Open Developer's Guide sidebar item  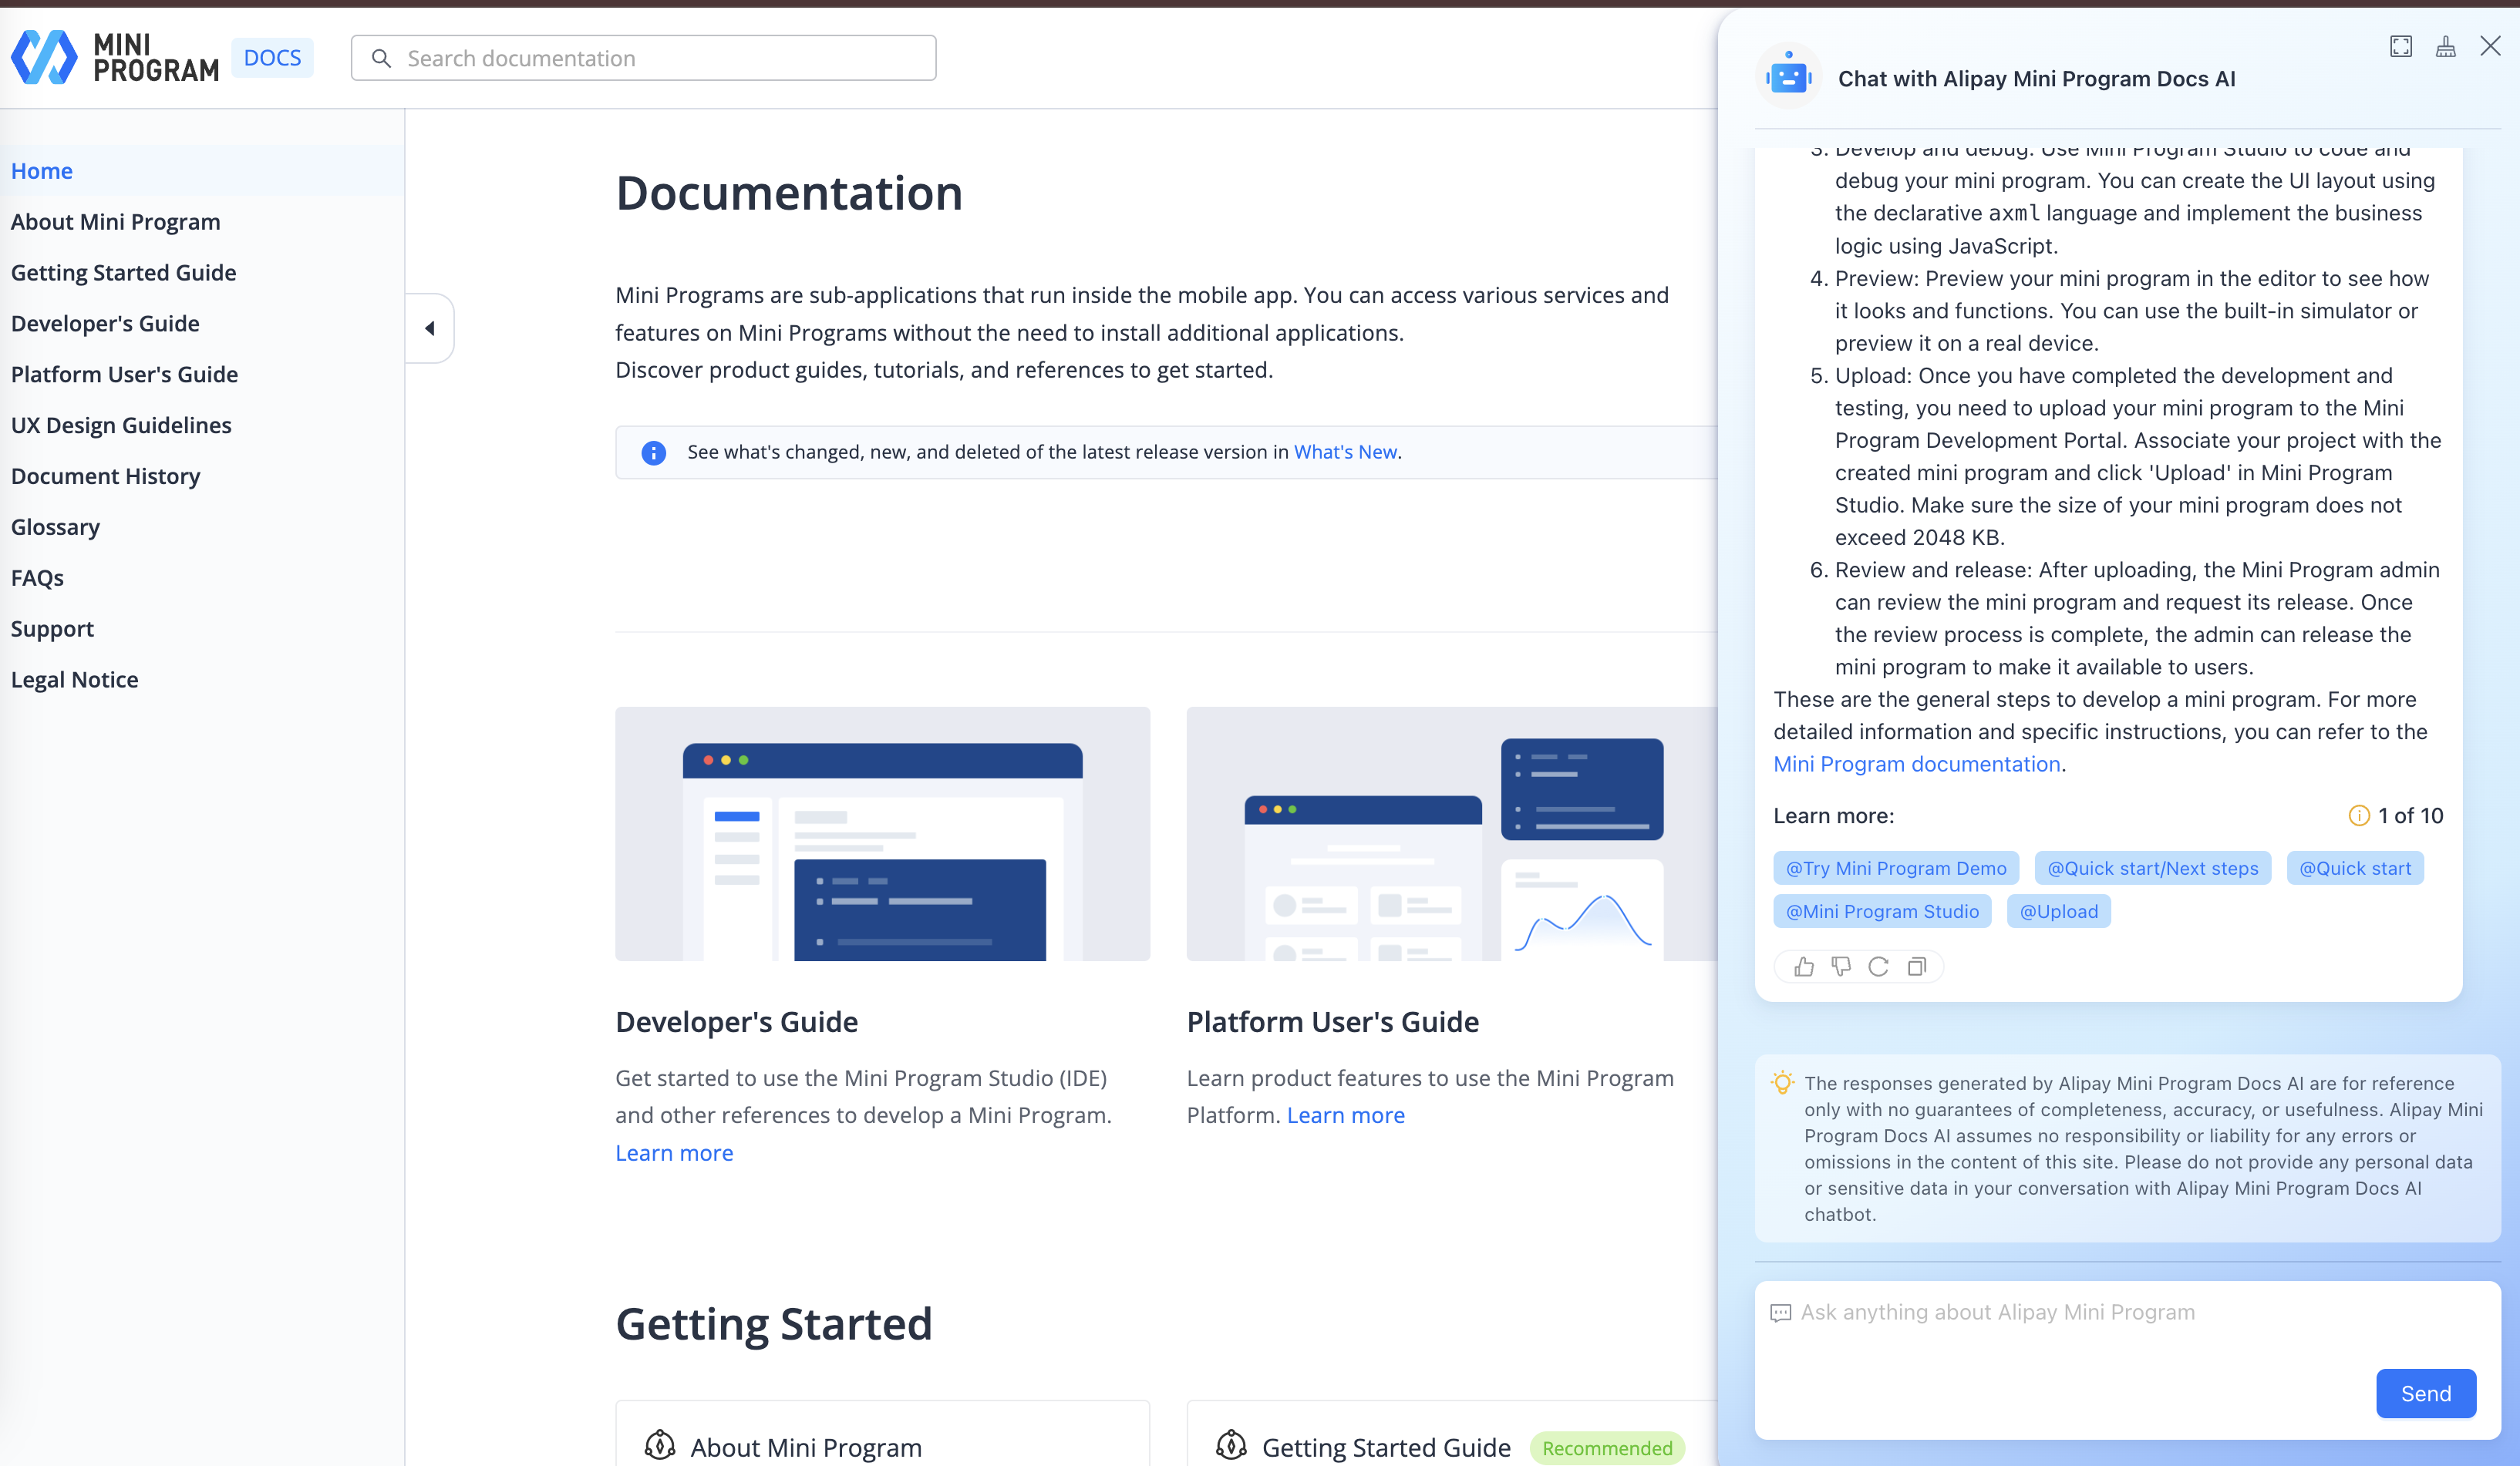coord(105,324)
